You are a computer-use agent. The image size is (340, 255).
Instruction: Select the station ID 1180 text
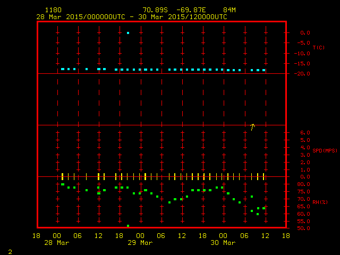coord(53,10)
